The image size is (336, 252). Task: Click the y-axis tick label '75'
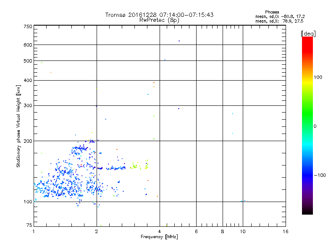pos(29,225)
